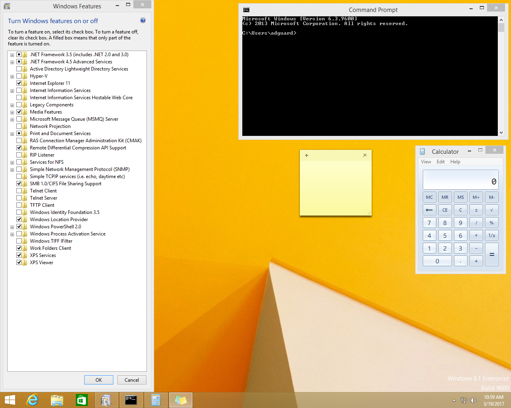
Task: Switch to Windows Features taskbar item
Action: point(106,400)
